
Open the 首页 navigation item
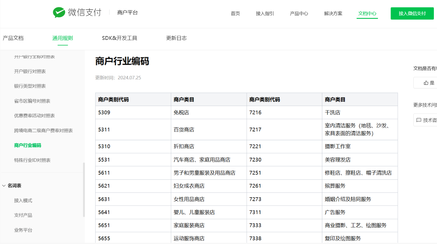(235, 13)
